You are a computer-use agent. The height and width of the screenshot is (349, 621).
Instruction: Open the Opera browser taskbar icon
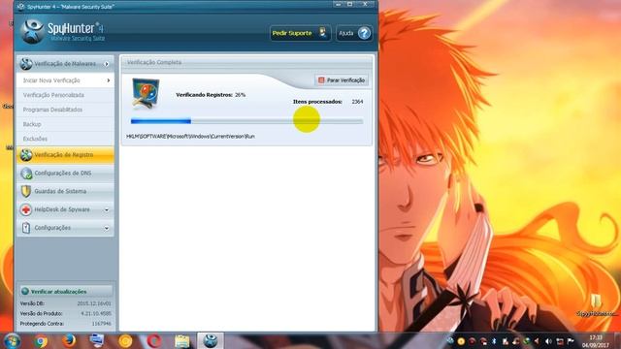coord(154,341)
